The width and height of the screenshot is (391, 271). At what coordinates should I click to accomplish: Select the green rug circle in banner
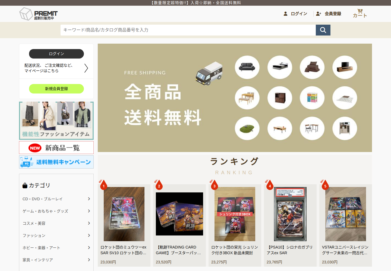click(247, 128)
